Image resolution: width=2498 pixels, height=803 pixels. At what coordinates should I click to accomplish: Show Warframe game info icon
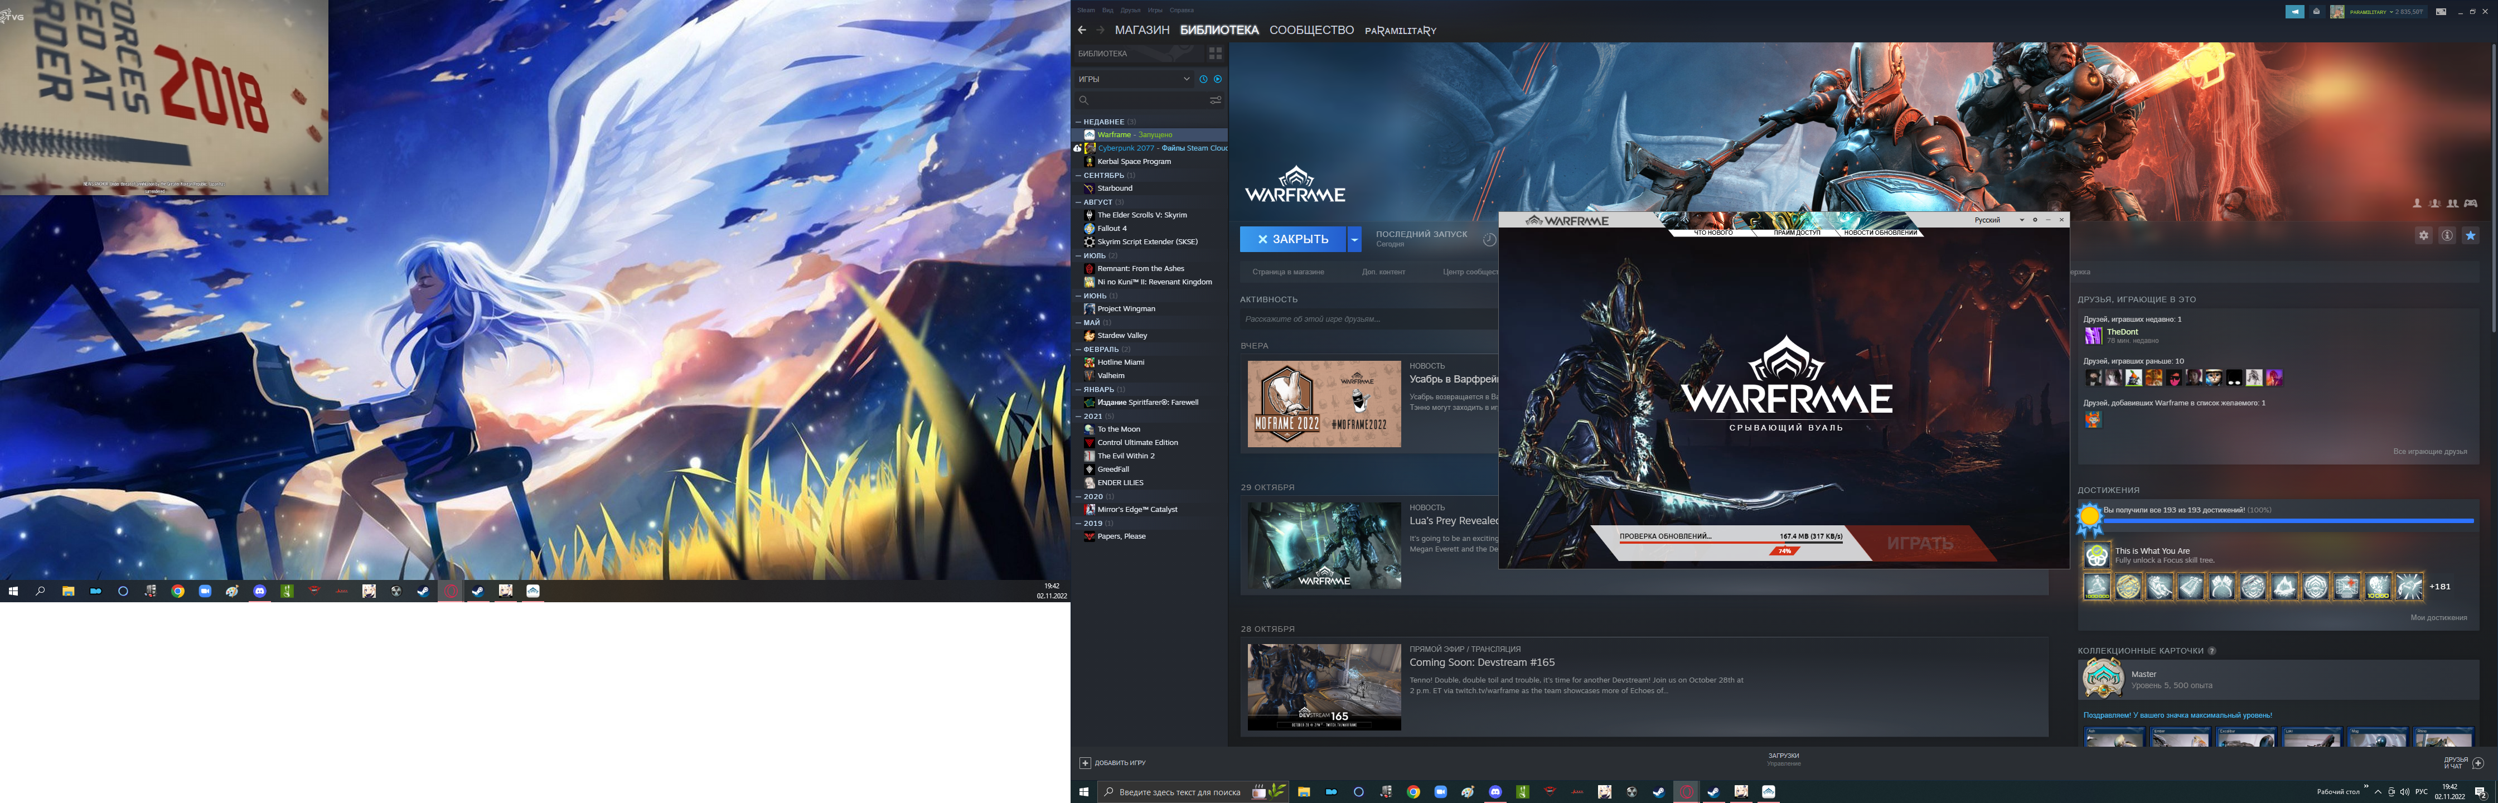pyautogui.click(x=2447, y=236)
